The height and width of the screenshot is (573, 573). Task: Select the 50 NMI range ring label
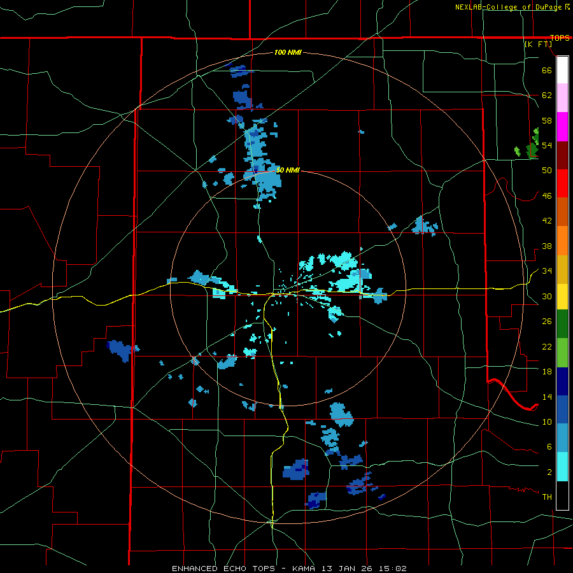point(288,170)
